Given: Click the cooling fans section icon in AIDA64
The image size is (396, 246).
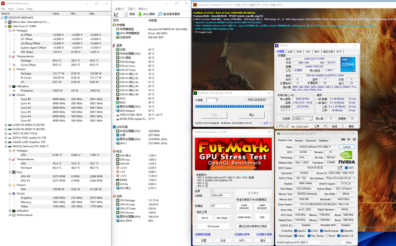Looking at the screenshot, I should (x=114, y=127).
